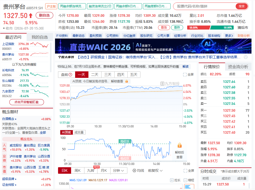Click the 高位区 marker label
255x190 pixels.
click(125, 141)
